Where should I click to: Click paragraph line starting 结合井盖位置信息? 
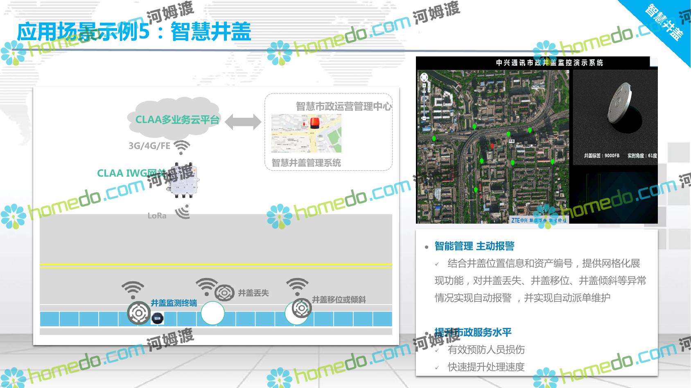[x=544, y=263]
